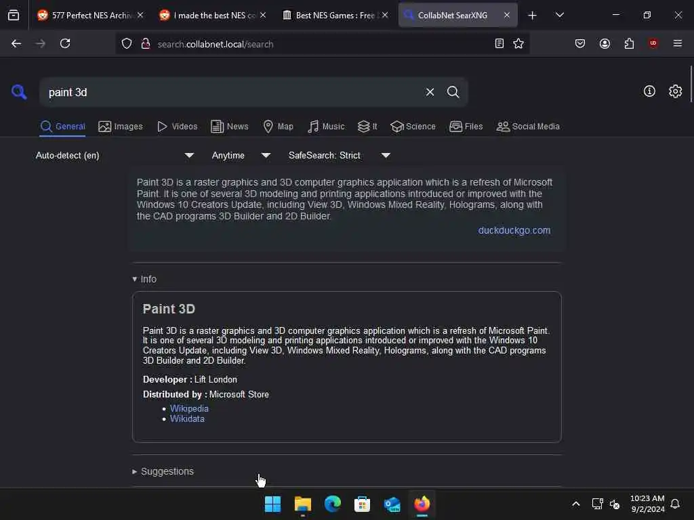Close the Best NES Games tab
The height and width of the screenshot is (520, 694).
pos(385,15)
